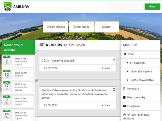Click the Menu SM heading

pyautogui.click(x=130, y=45)
